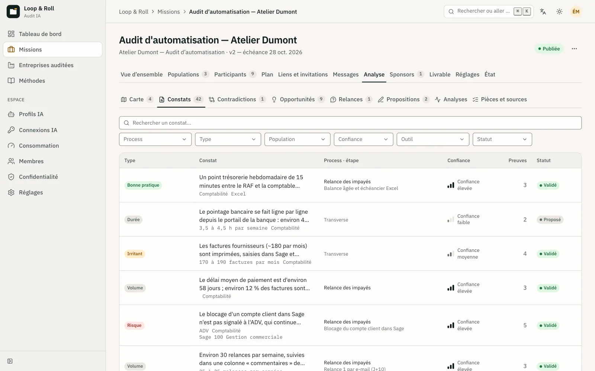Toggle the light theme sun icon
595x371 pixels.
[559, 12]
